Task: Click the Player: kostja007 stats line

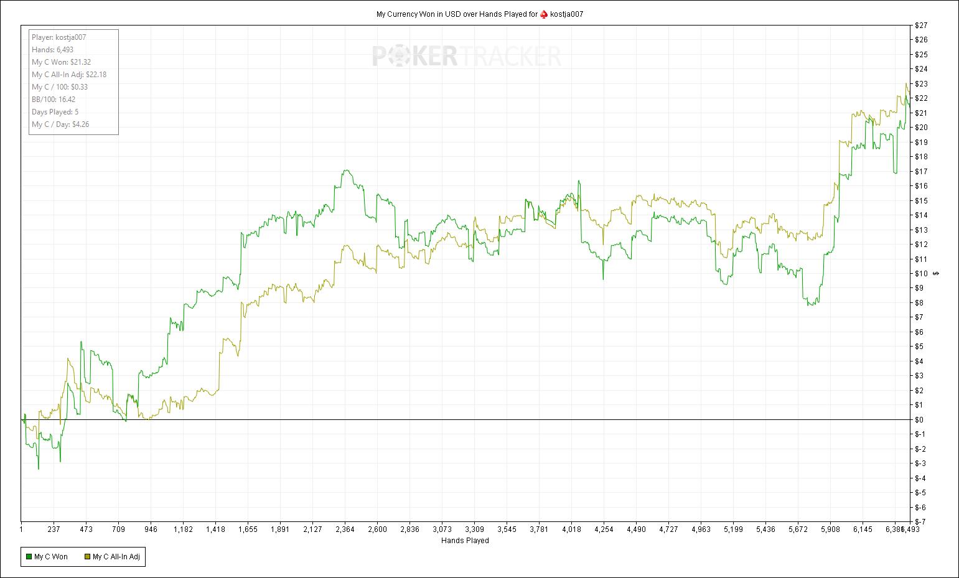Action: point(59,37)
